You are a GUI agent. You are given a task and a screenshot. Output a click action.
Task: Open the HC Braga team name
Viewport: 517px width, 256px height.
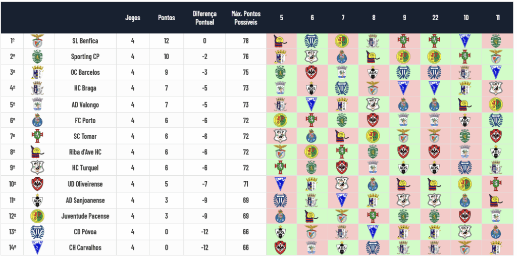click(84, 88)
